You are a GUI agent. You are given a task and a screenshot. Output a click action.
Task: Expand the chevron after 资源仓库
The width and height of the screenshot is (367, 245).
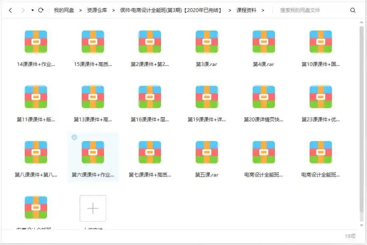(x=113, y=10)
